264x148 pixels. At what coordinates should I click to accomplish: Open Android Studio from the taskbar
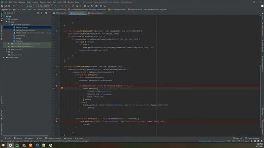click(10, 145)
